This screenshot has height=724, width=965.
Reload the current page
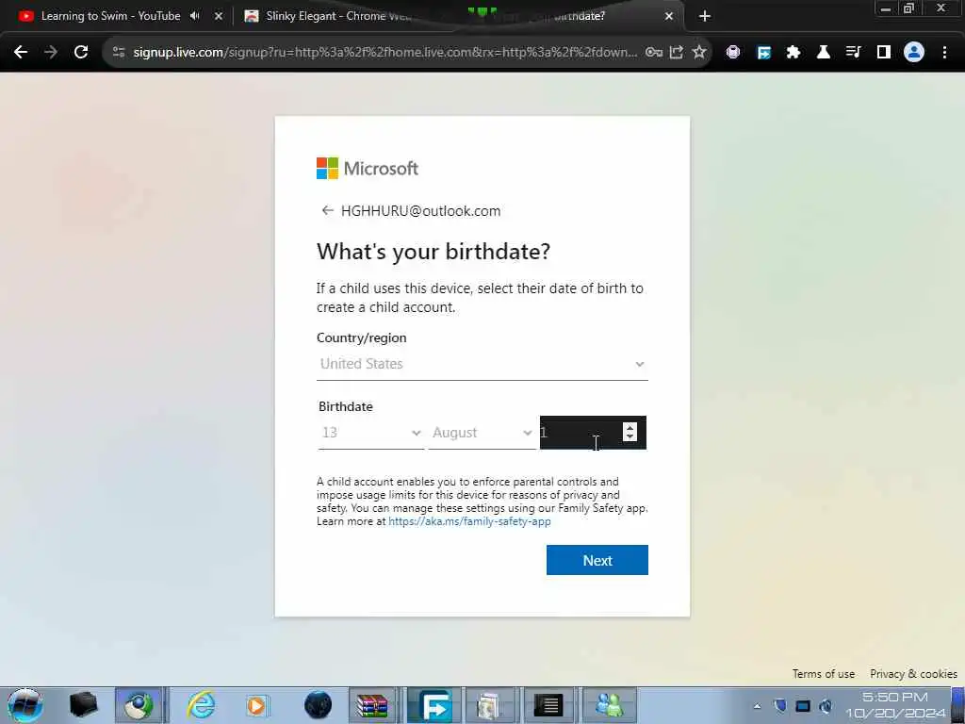click(x=81, y=53)
